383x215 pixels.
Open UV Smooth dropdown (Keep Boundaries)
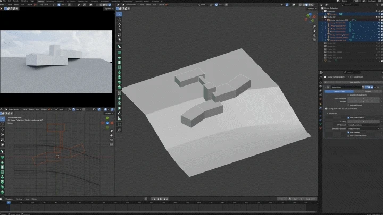pyautogui.click(x=363, y=125)
